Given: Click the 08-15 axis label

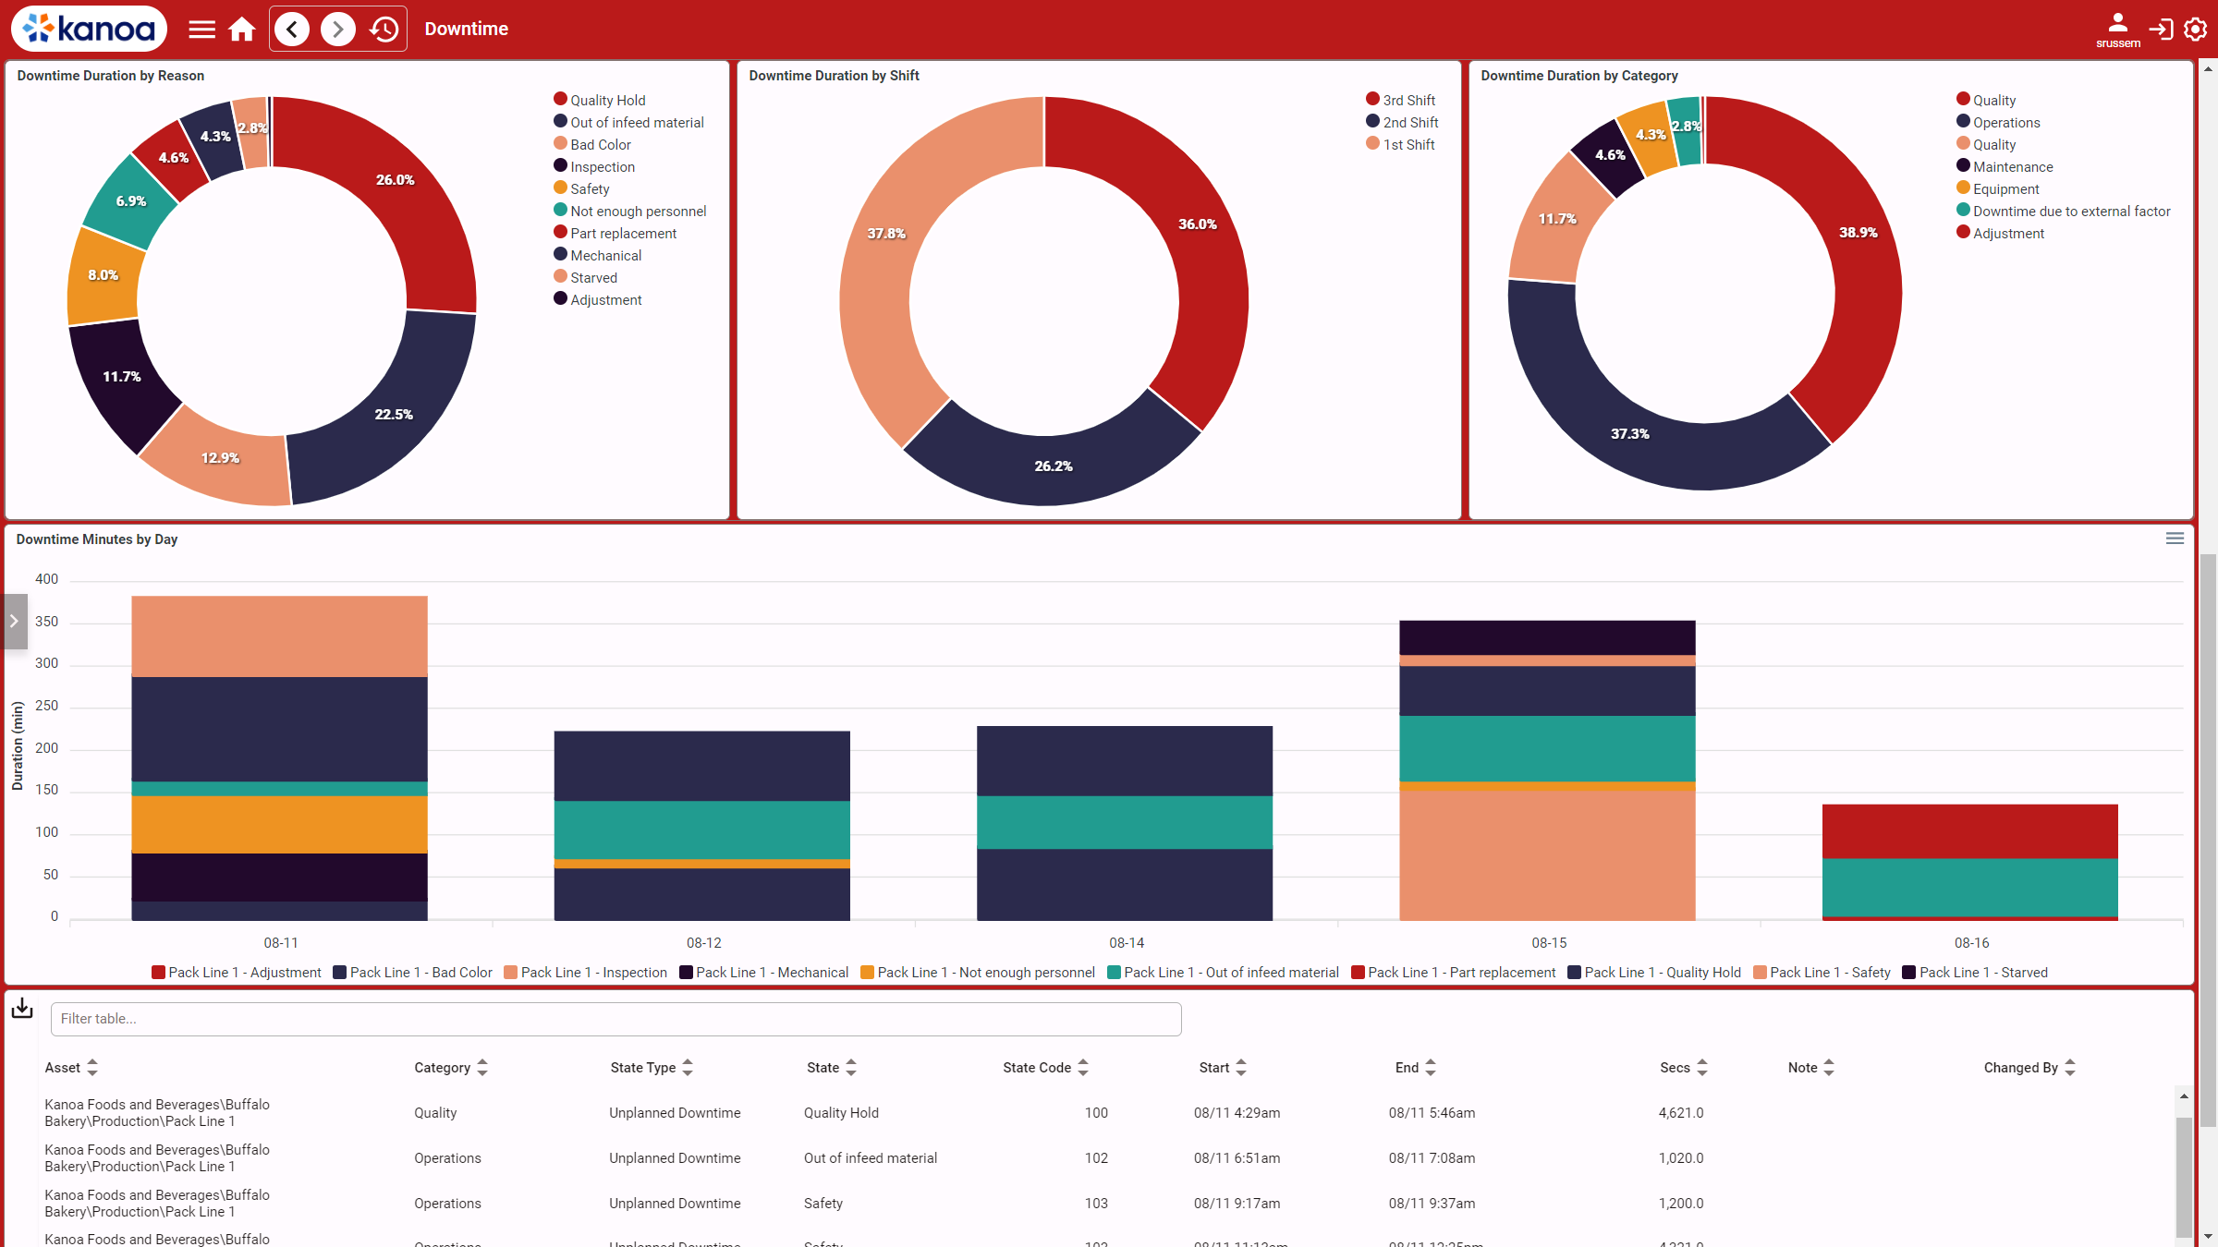Looking at the screenshot, I should (1549, 942).
